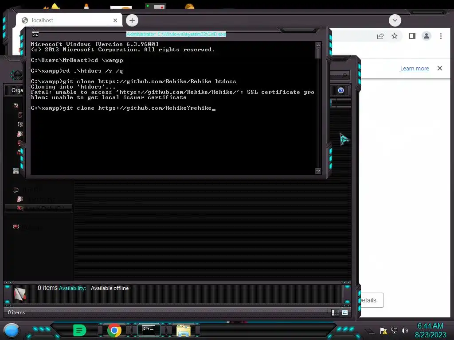Viewport: 454px width, 340px height.
Task: Select the This PC tree item
Action: tap(27, 190)
